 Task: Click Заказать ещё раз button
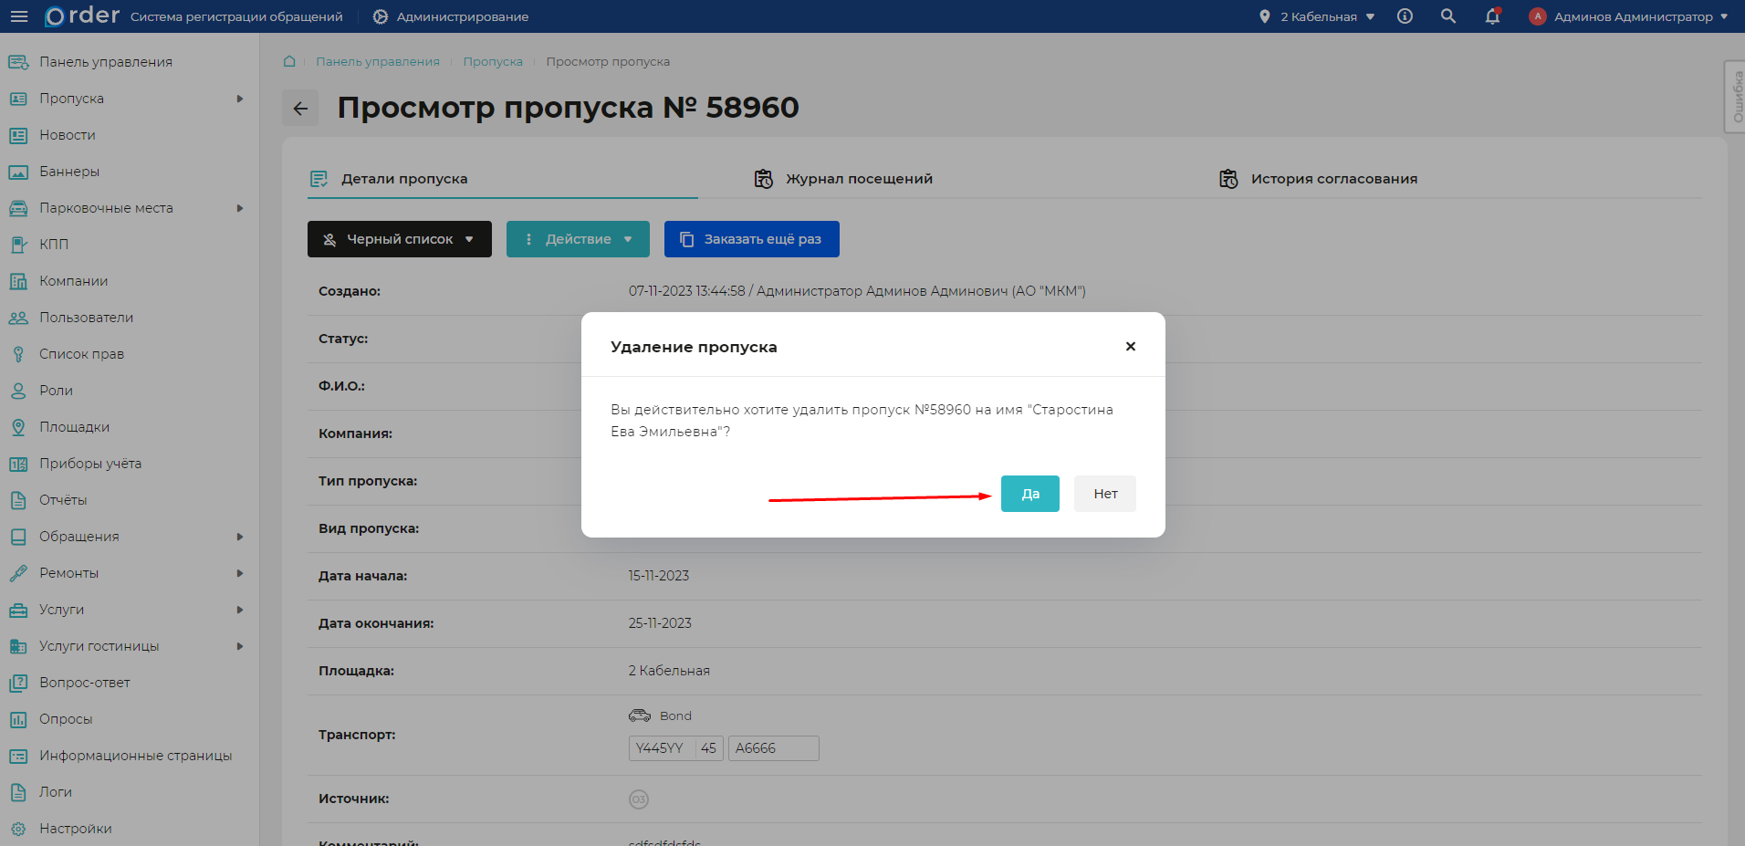751,239
